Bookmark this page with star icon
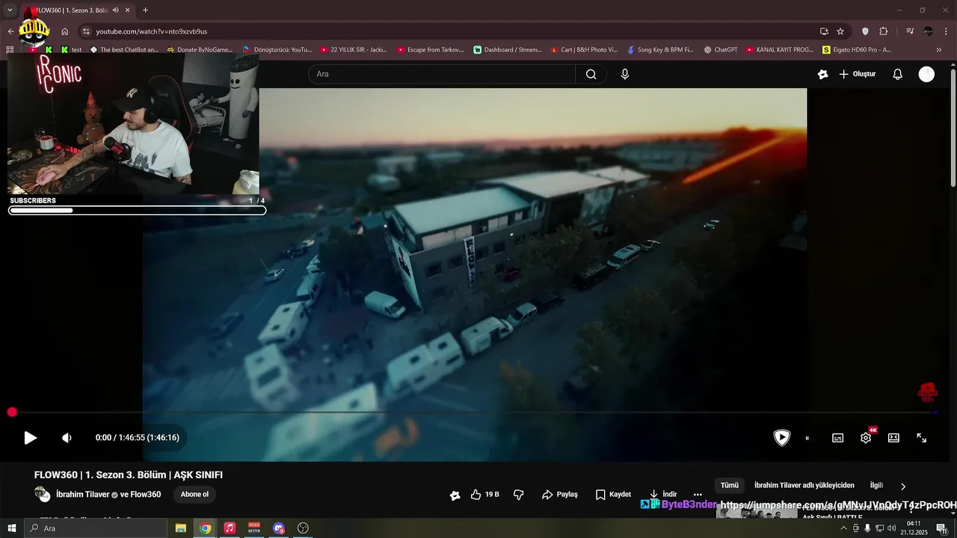The width and height of the screenshot is (957, 538). (x=840, y=31)
